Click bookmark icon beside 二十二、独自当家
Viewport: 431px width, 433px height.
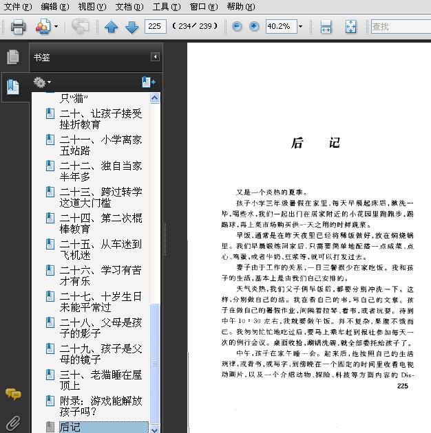[x=50, y=166]
